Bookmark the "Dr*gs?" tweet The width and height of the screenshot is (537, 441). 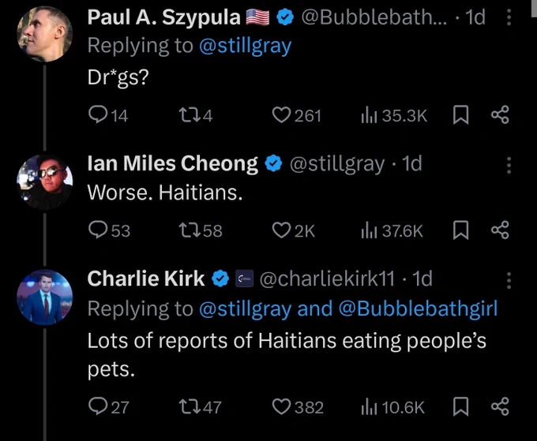tap(460, 115)
